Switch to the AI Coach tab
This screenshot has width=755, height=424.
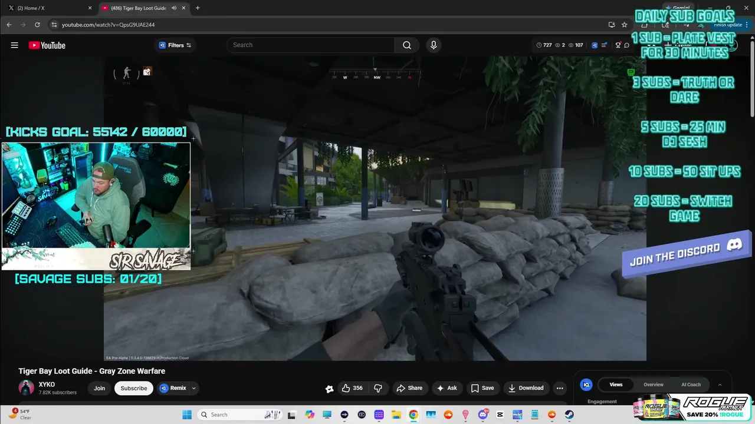point(691,385)
